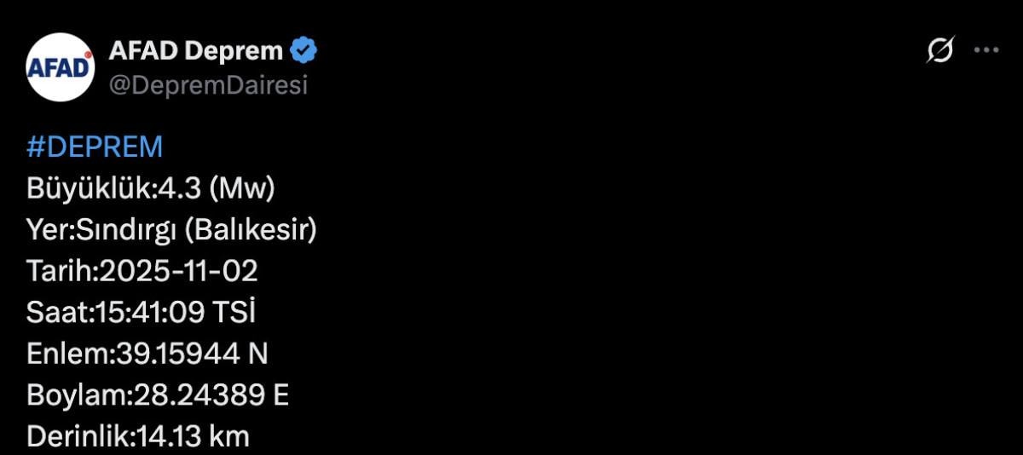Click the AFAD Deprem display name
This screenshot has width=1023, height=455.
[x=195, y=51]
